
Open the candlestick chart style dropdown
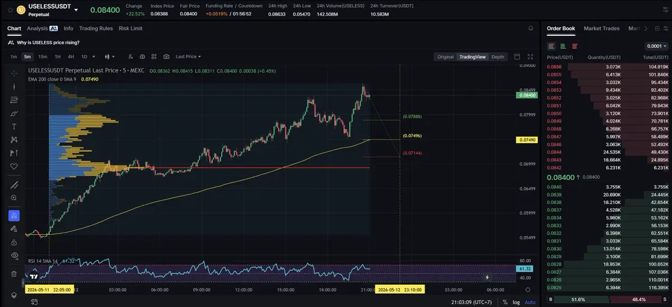tap(109, 57)
